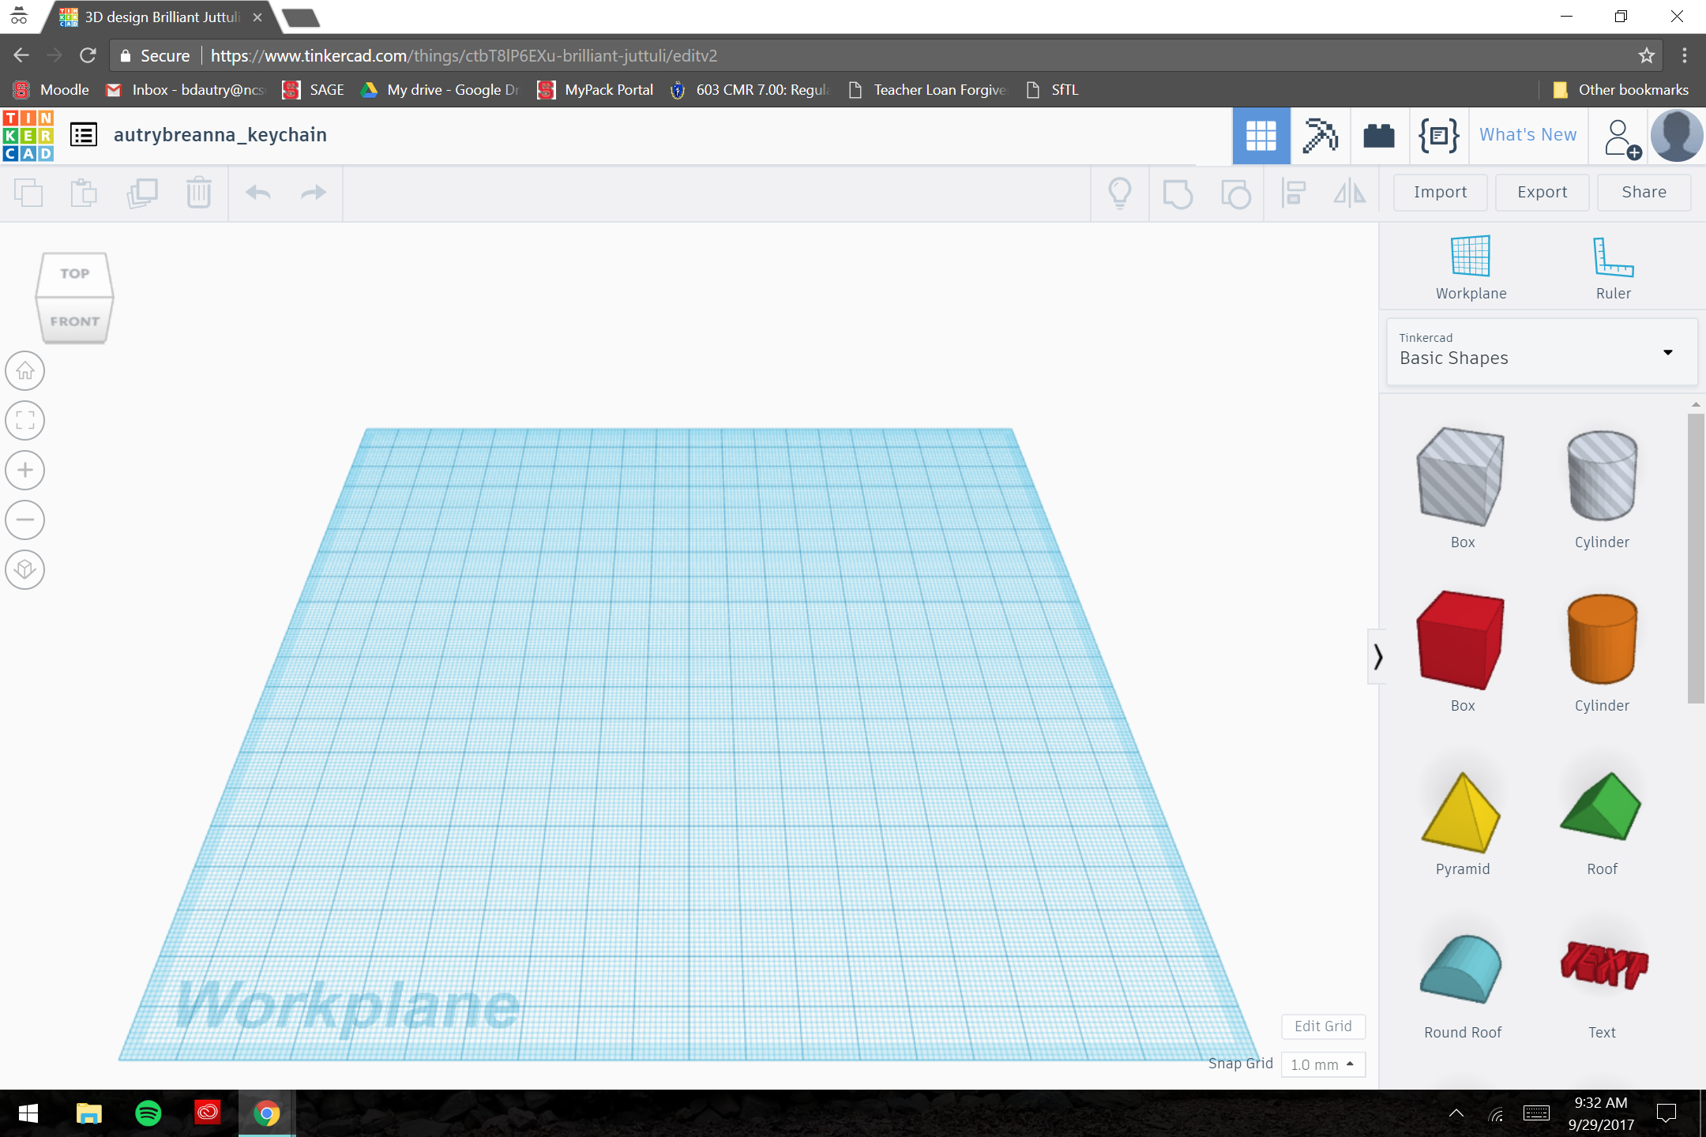1706x1137 pixels.
Task: Click the Import button
Action: (1439, 192)
